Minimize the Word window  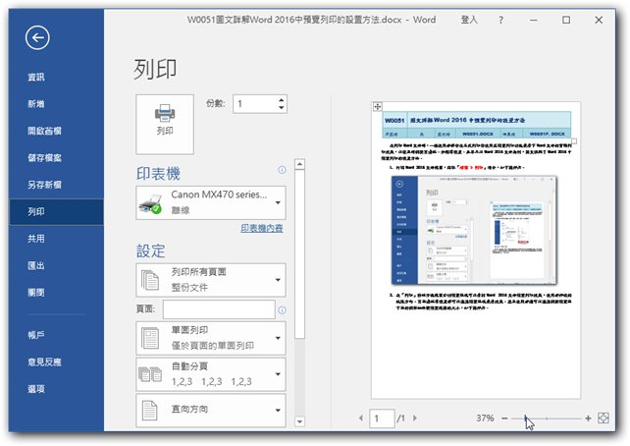pyautogui.click(x=534, y=20)
